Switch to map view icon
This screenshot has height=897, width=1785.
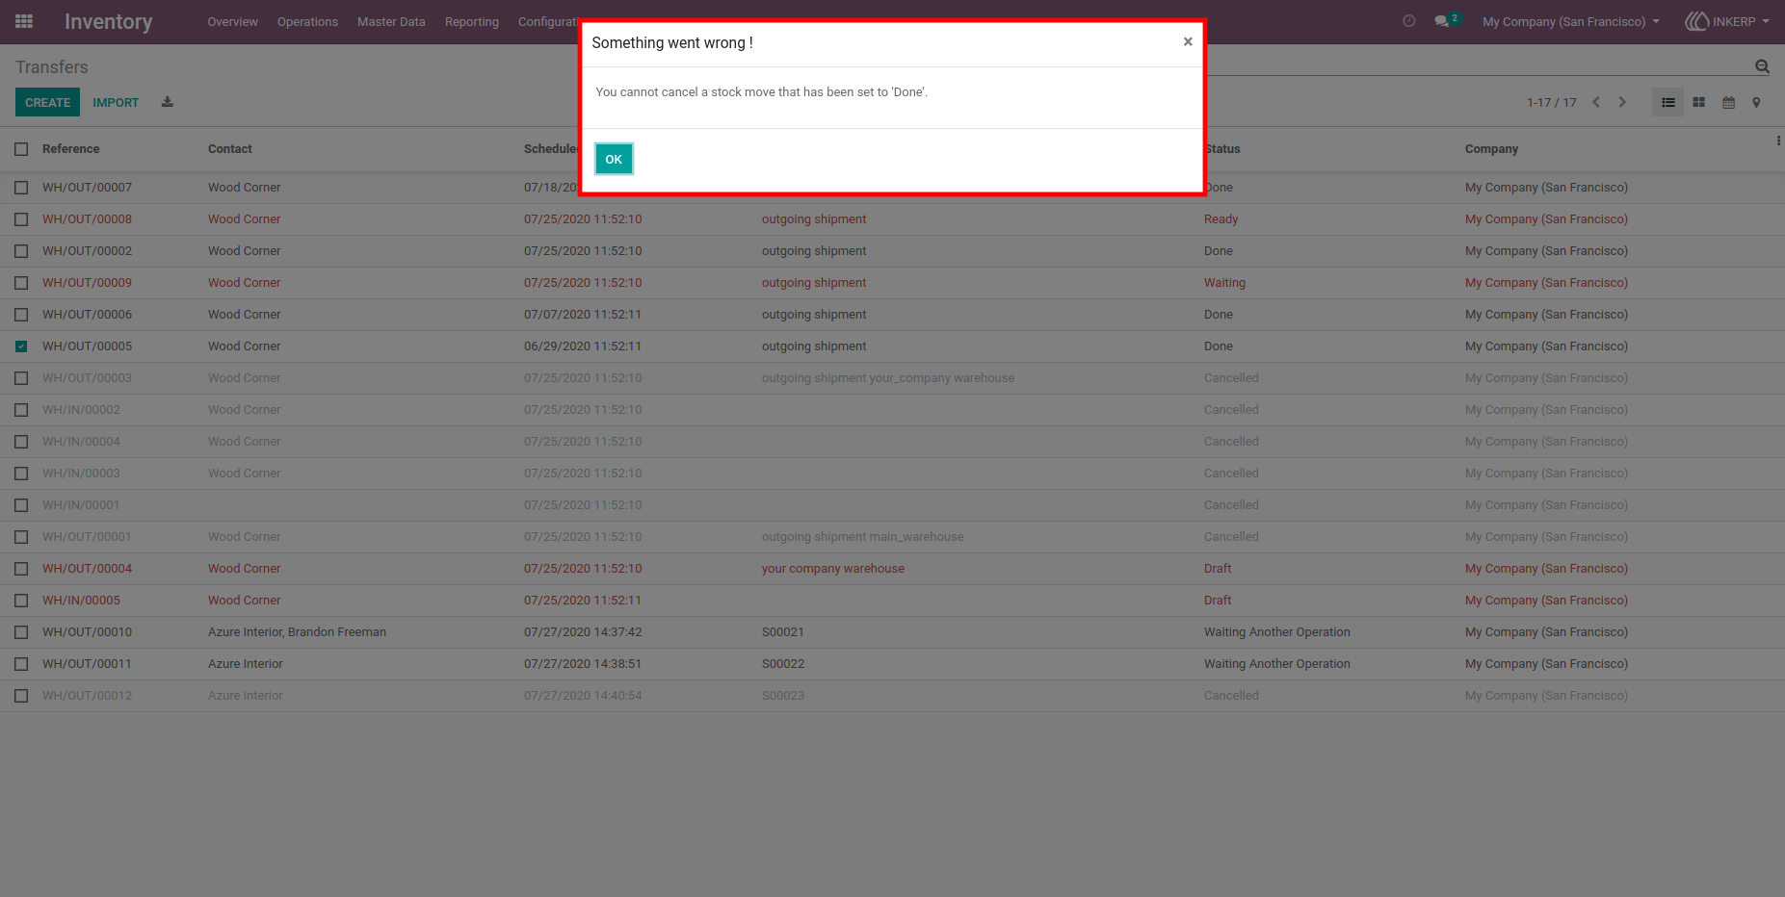click(1756, 102)
